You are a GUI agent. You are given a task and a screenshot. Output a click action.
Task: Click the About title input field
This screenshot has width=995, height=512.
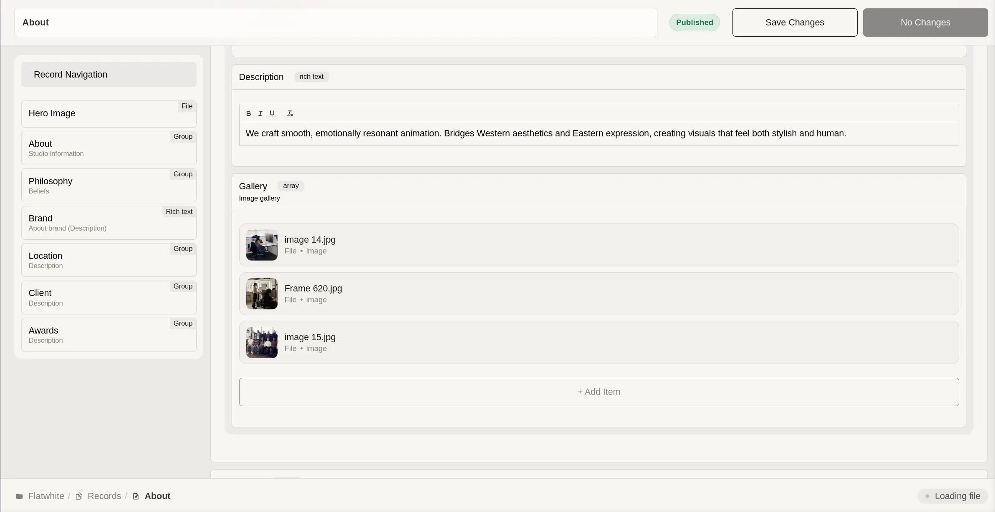point(334,23)
